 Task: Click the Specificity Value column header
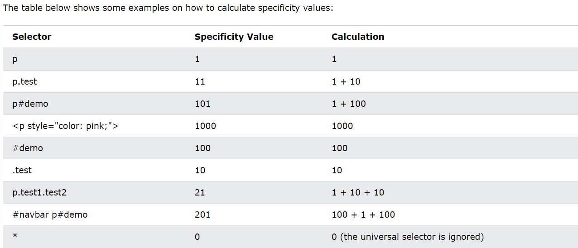pos(234,37)
